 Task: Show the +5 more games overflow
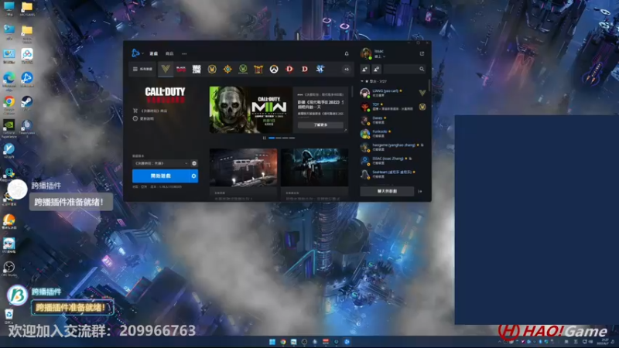346,69
